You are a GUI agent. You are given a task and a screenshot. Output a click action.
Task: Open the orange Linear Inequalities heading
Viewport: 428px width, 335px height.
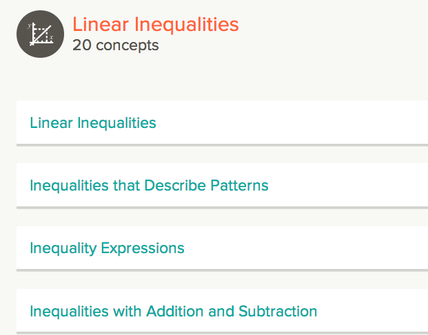coord(155,25)
